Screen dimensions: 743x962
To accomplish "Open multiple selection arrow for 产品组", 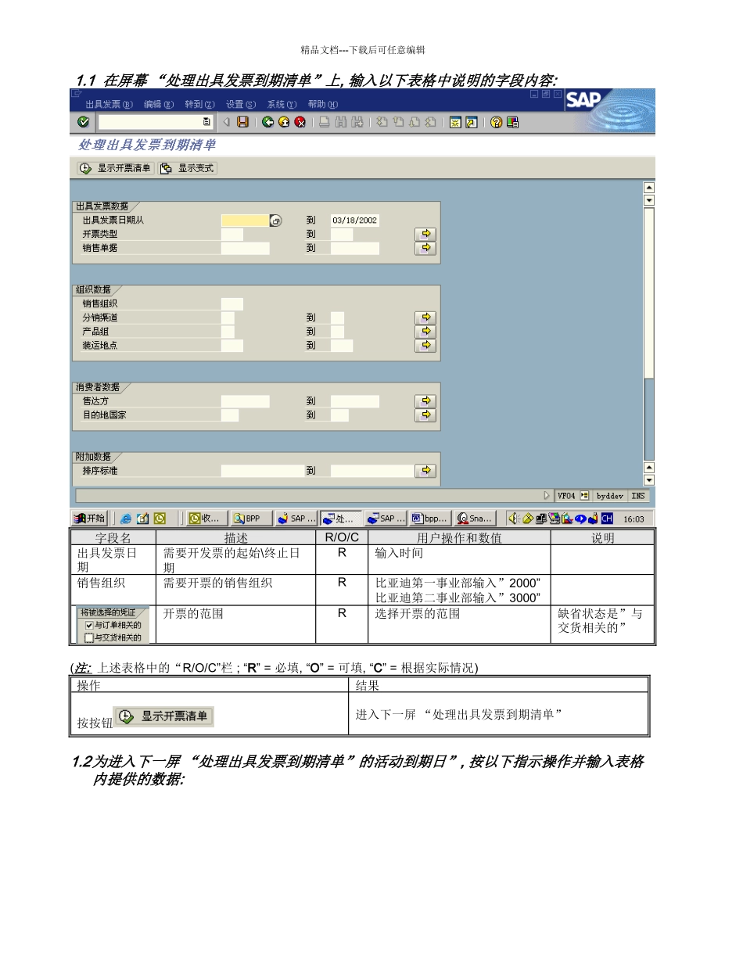I will click(425, 332).
